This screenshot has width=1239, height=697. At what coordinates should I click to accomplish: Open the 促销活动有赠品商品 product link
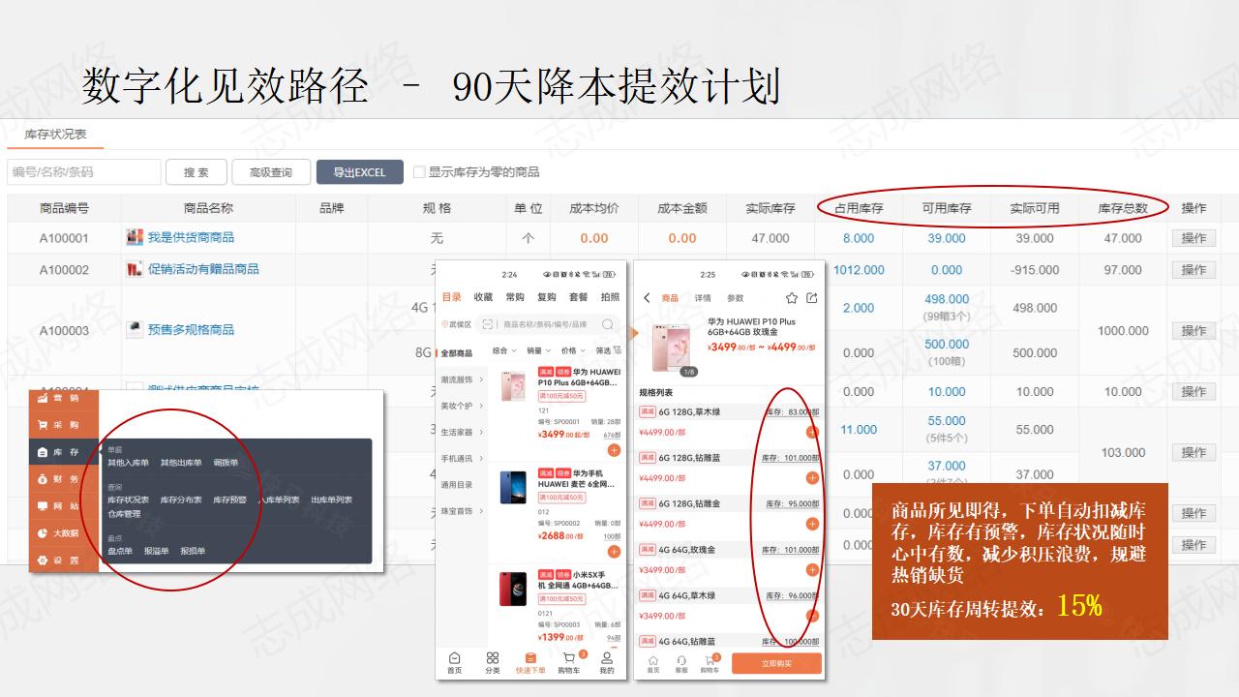tap(203, 269)
